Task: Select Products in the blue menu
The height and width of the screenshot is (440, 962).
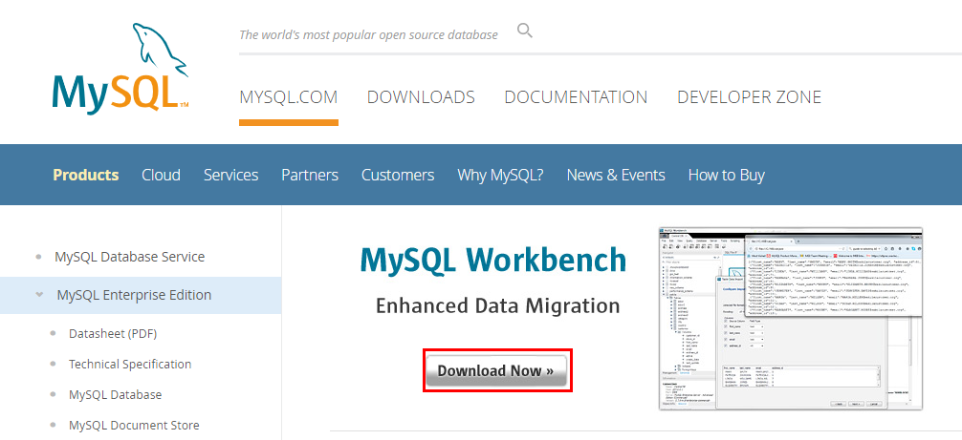Action: pos(86,175)
